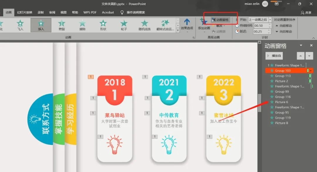
Task: Apply the 飞入 fly-in animation effect
Action: [x=20, y=25]
